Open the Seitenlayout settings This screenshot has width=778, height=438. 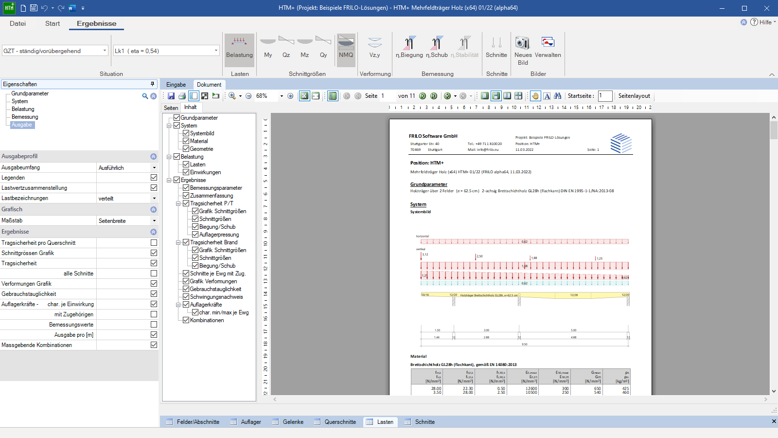pyautogui.click(x=634, y=96)
